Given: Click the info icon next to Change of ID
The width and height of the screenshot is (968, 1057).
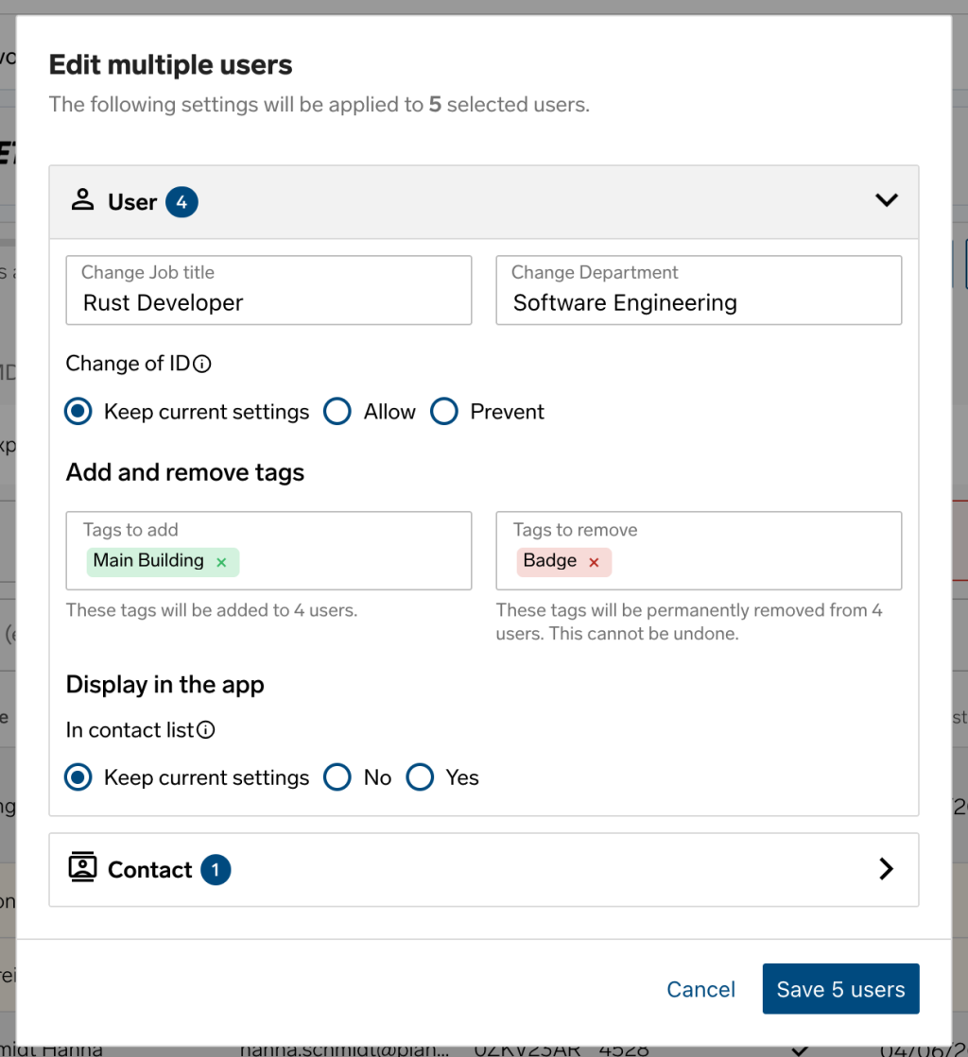Looking at the screenshot, I should 202,364.
